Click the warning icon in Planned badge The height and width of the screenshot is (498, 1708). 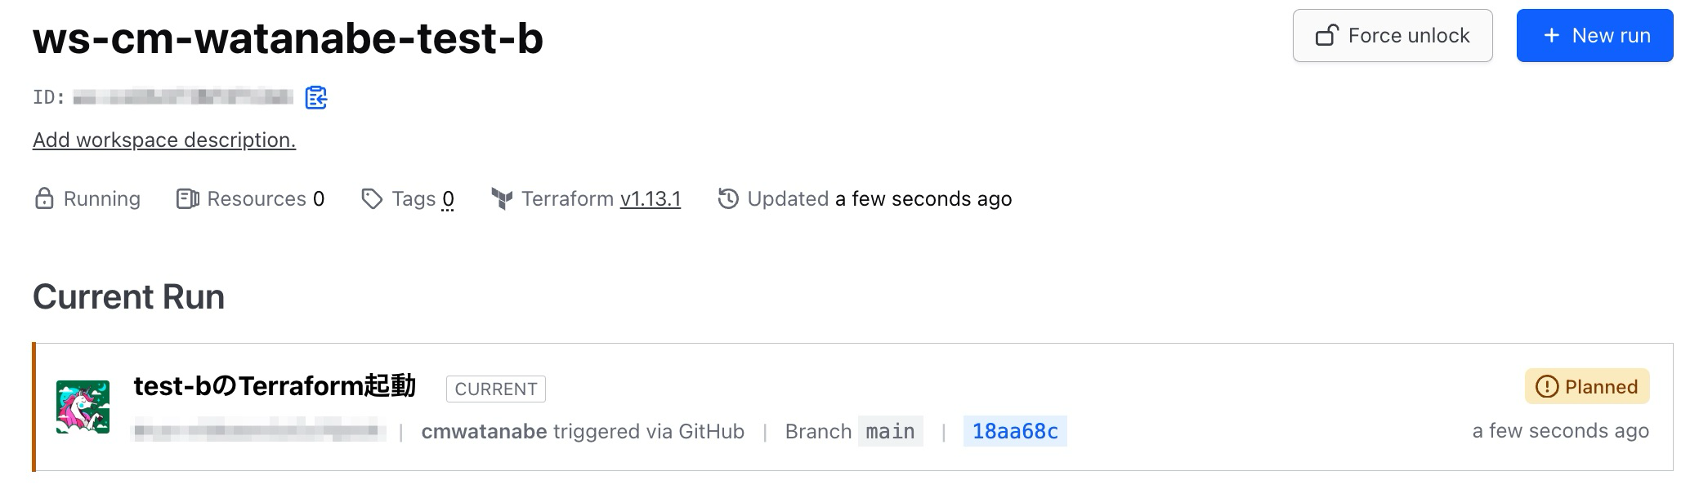tap(1547, 387)
